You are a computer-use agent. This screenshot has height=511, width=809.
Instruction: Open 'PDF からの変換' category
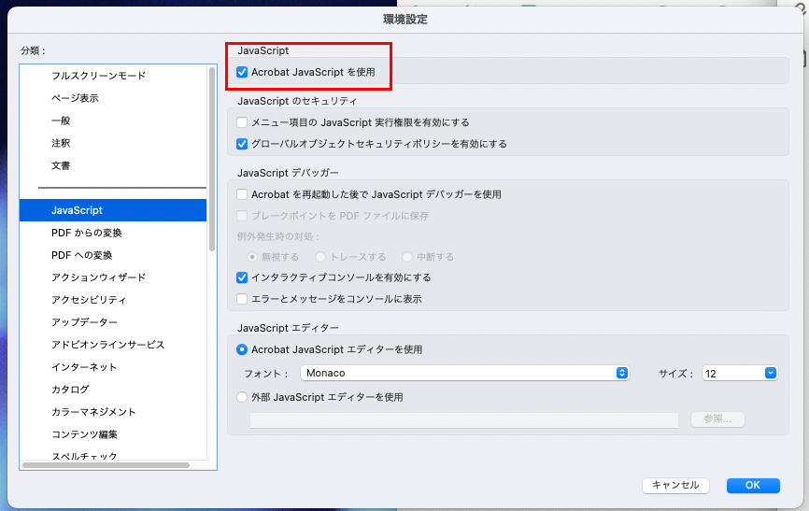pos(87,233)
